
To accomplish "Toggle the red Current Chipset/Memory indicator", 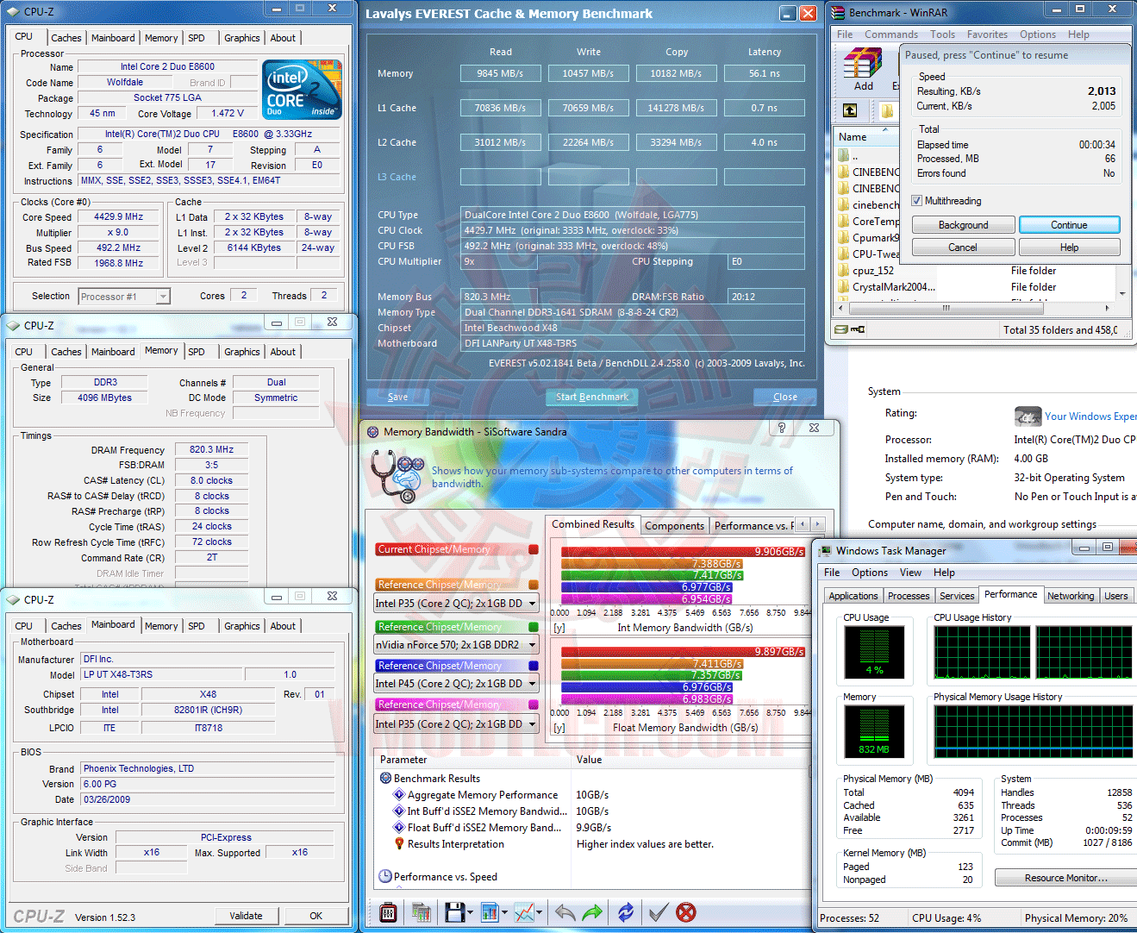I will pos(534,549).
